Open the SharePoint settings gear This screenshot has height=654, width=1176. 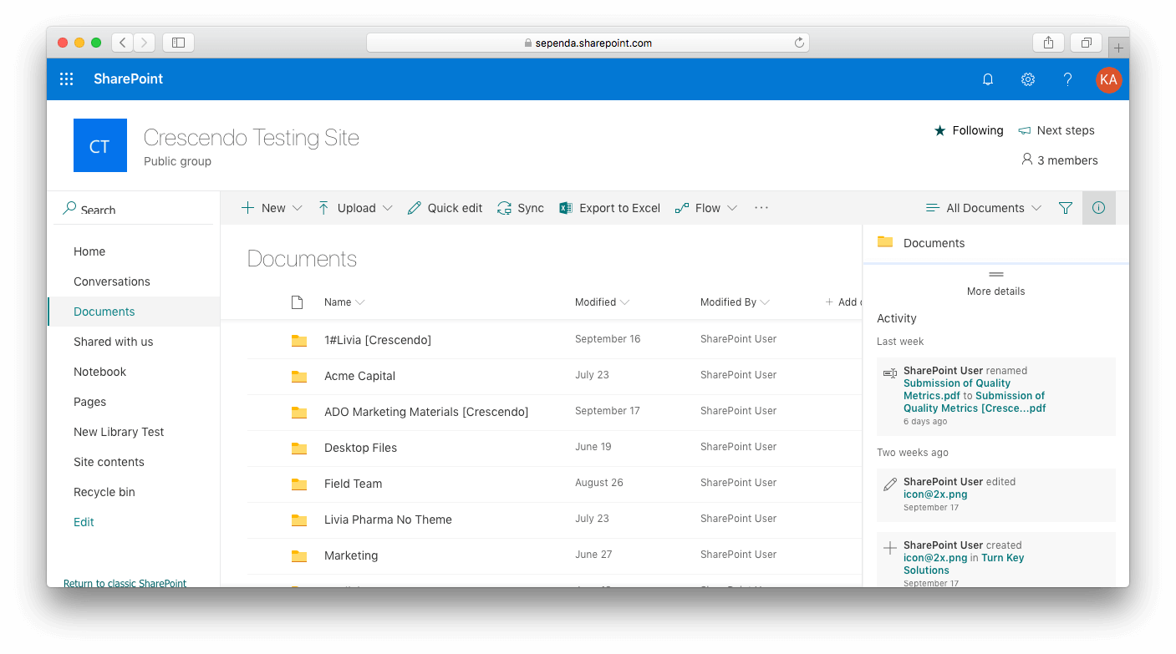point(1027,79)
